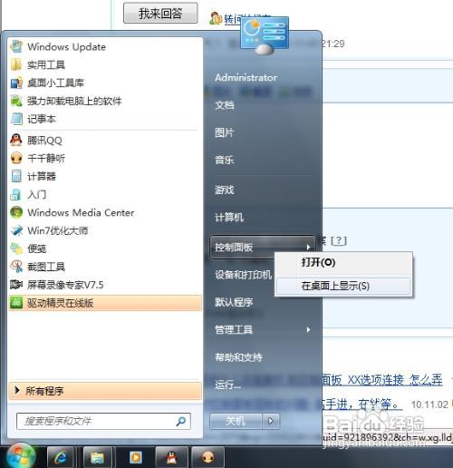Click the 关机 shutdown button
The width and height of the screenshot is (453, 468).
click(236, 421)
